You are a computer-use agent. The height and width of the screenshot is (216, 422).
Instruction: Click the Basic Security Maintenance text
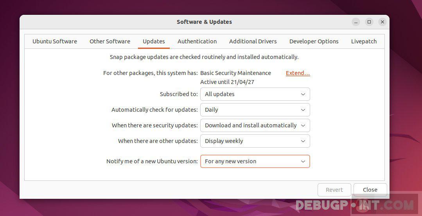pyautogui.click(x=235, y=73)
